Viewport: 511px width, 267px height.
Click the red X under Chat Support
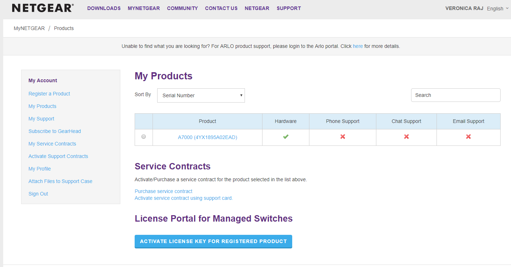[406, 137]
